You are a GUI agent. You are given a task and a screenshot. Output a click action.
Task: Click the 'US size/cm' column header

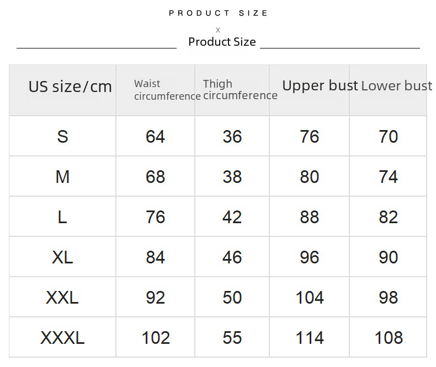pyautogui.click(x=70, y=87)
